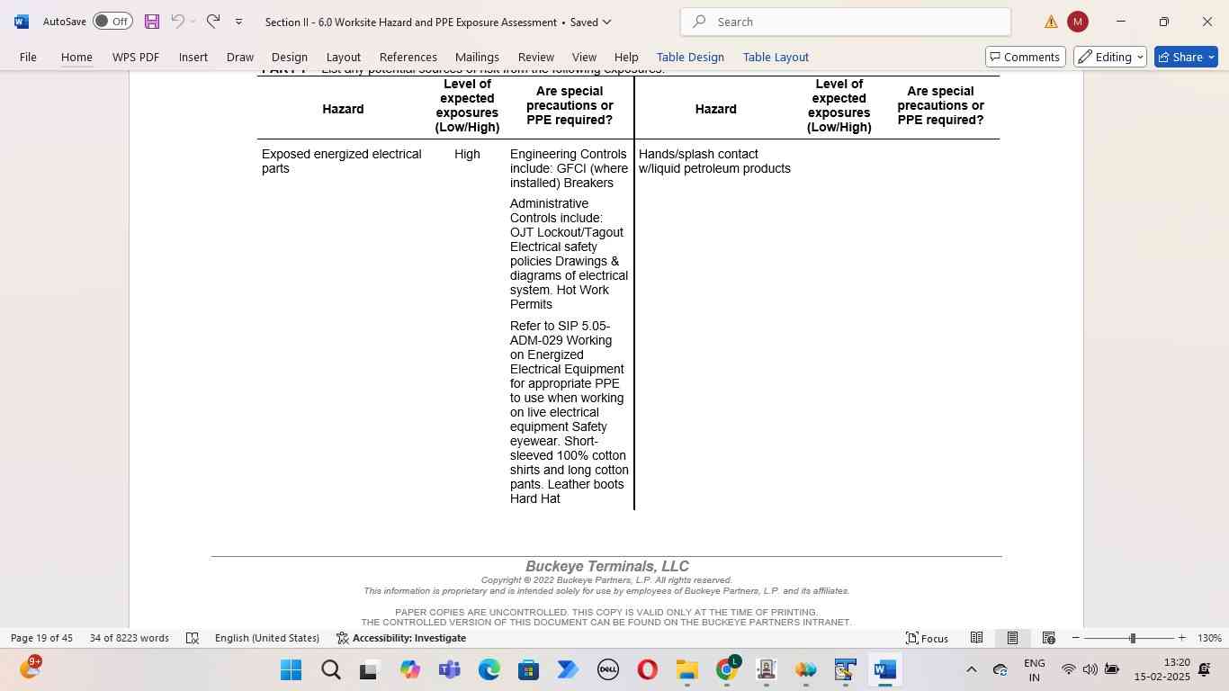Open the spelling proofing status icon

pos(192,638)
